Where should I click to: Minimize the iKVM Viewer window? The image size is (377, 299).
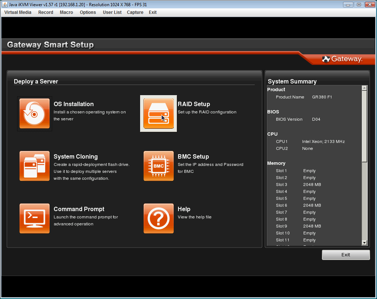pos(348,5)
